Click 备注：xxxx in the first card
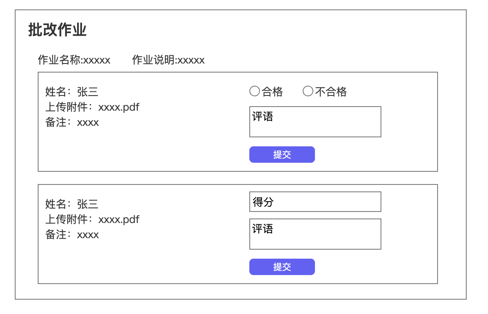The width and height of the screenshot is (488, 314). click(x=72, y=123)
